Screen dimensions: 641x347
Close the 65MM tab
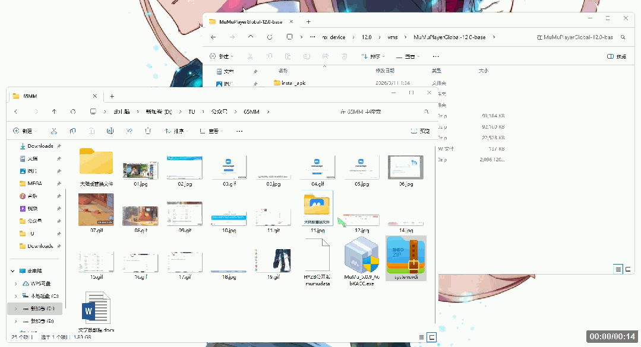pos(95,96)
